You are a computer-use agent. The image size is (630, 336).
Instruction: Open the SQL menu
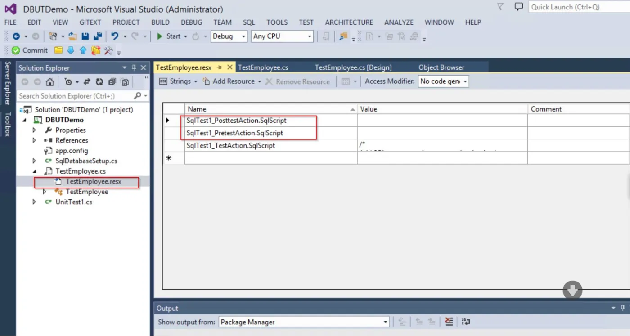[x=249, y=22]
